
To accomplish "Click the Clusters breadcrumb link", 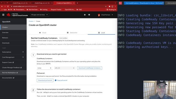I will tap(31, 21).
